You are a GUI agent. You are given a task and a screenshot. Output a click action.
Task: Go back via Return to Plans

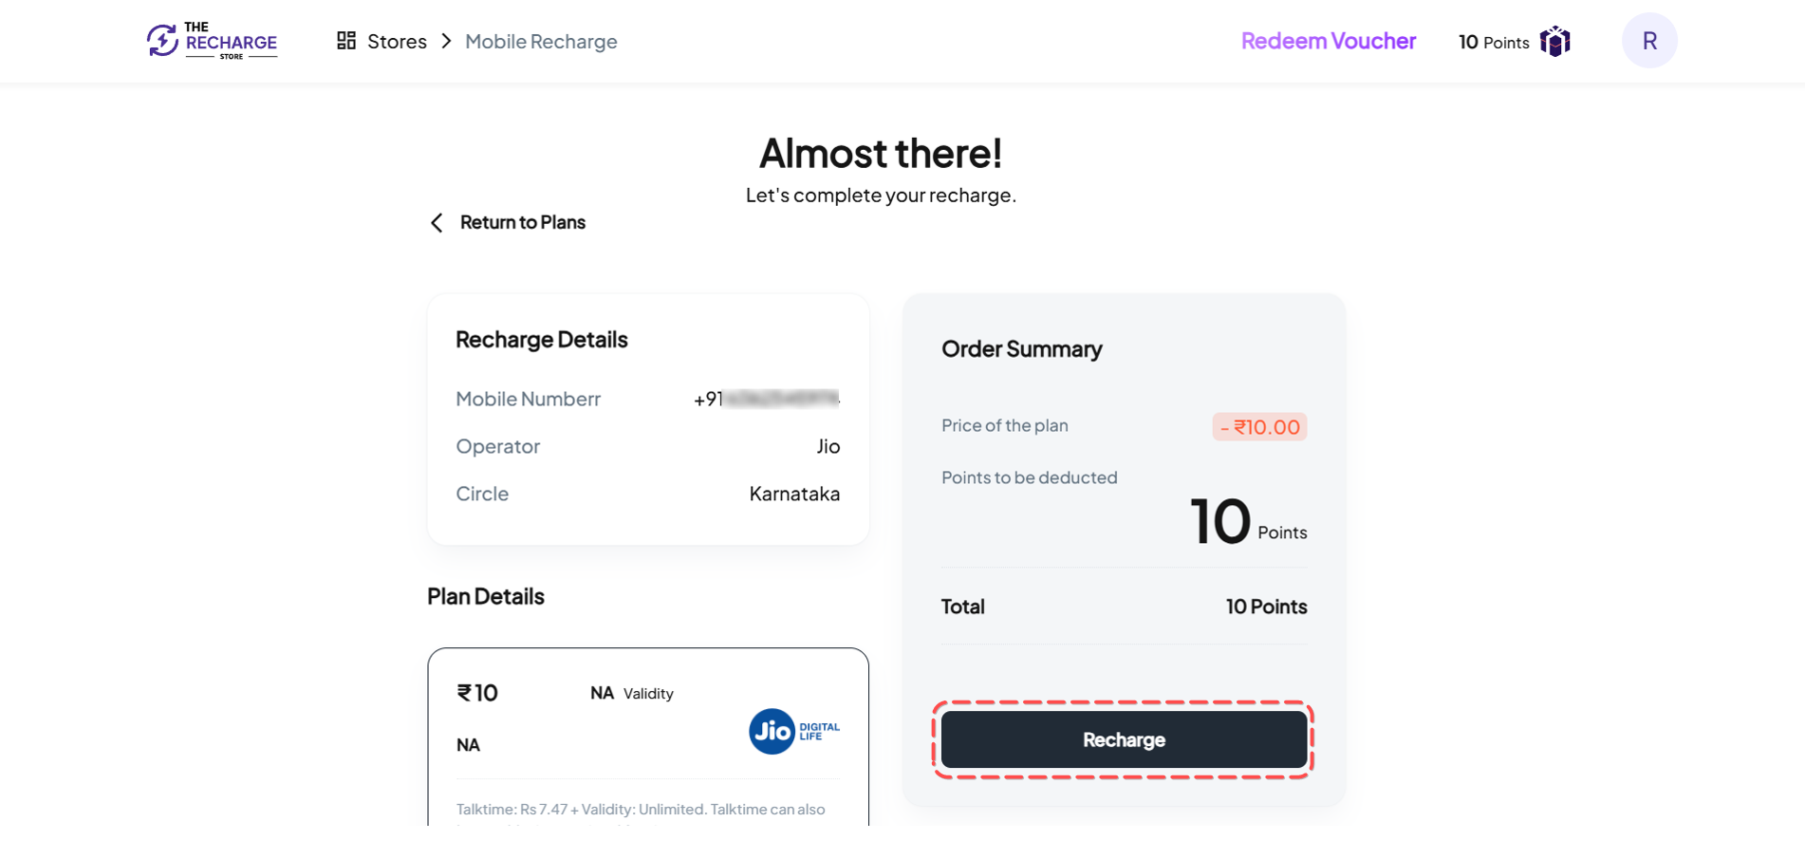point(523,222)
